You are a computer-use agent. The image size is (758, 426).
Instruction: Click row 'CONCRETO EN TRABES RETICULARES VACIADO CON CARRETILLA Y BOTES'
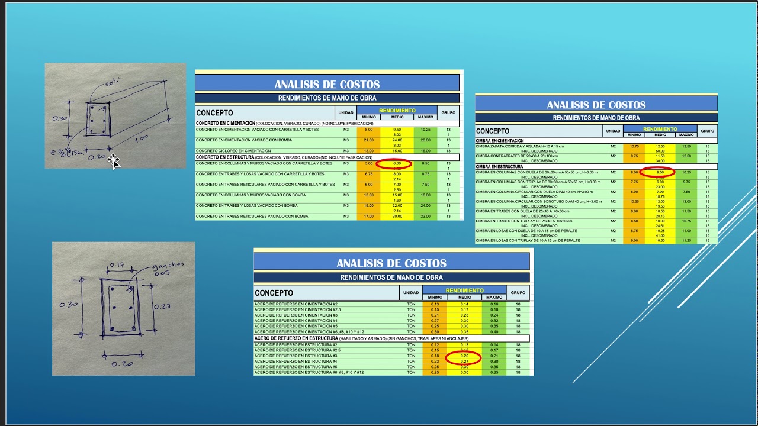coord(327,185)
